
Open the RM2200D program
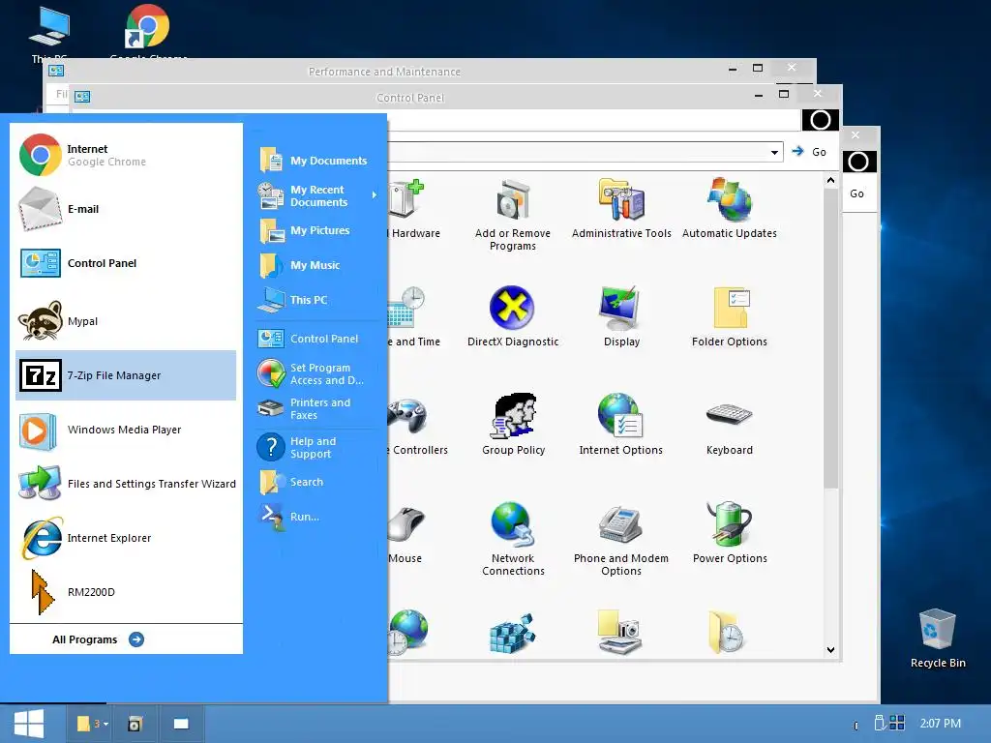tap(126, 592)
